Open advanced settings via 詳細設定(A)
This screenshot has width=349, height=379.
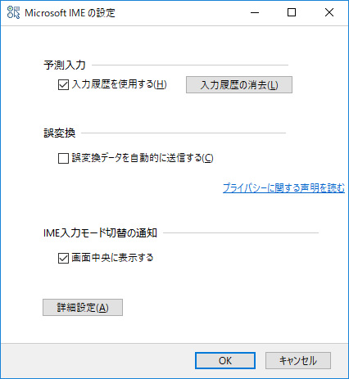tap(83, 308)
